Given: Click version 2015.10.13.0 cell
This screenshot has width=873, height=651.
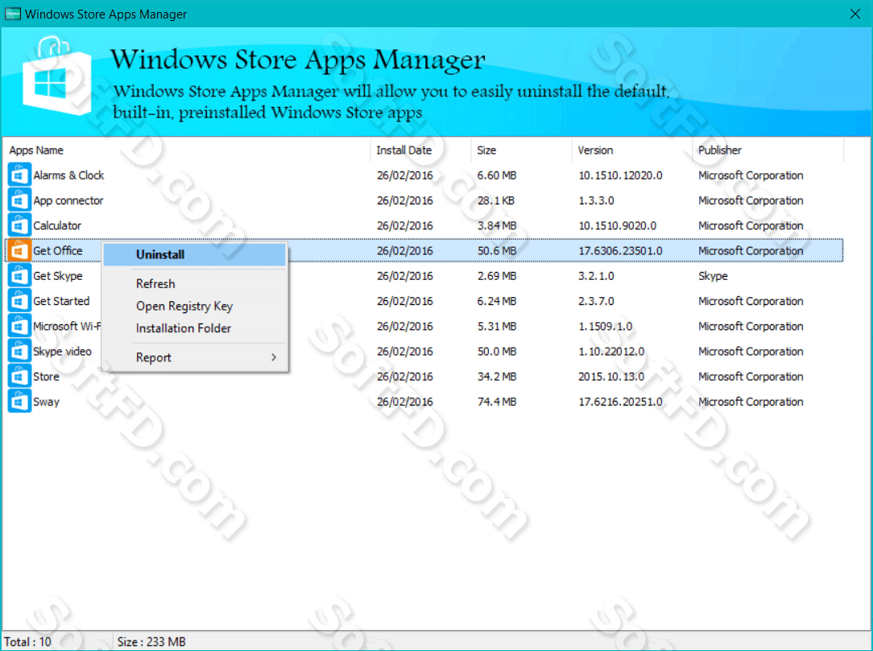Looking at the screenshot, I should (611, 377).
